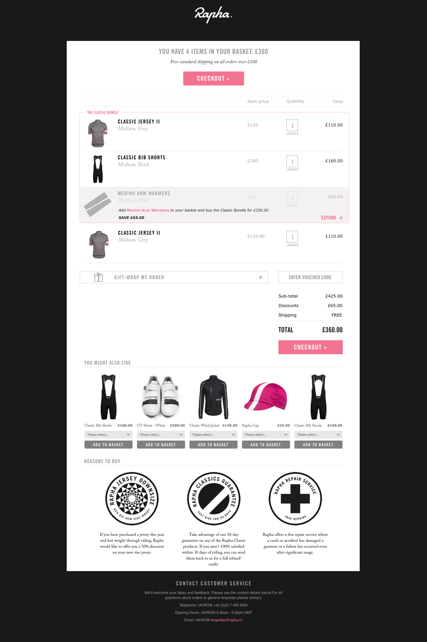The width and height of the screenshot is (427, 642).
Task: Open the GT Shoes White product image
Action: point(161,397)
